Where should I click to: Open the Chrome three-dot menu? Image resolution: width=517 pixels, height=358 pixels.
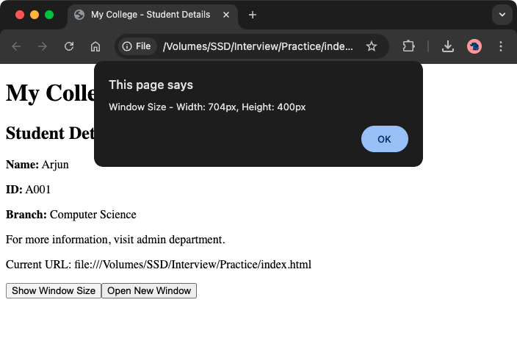[x=501, y=46]
